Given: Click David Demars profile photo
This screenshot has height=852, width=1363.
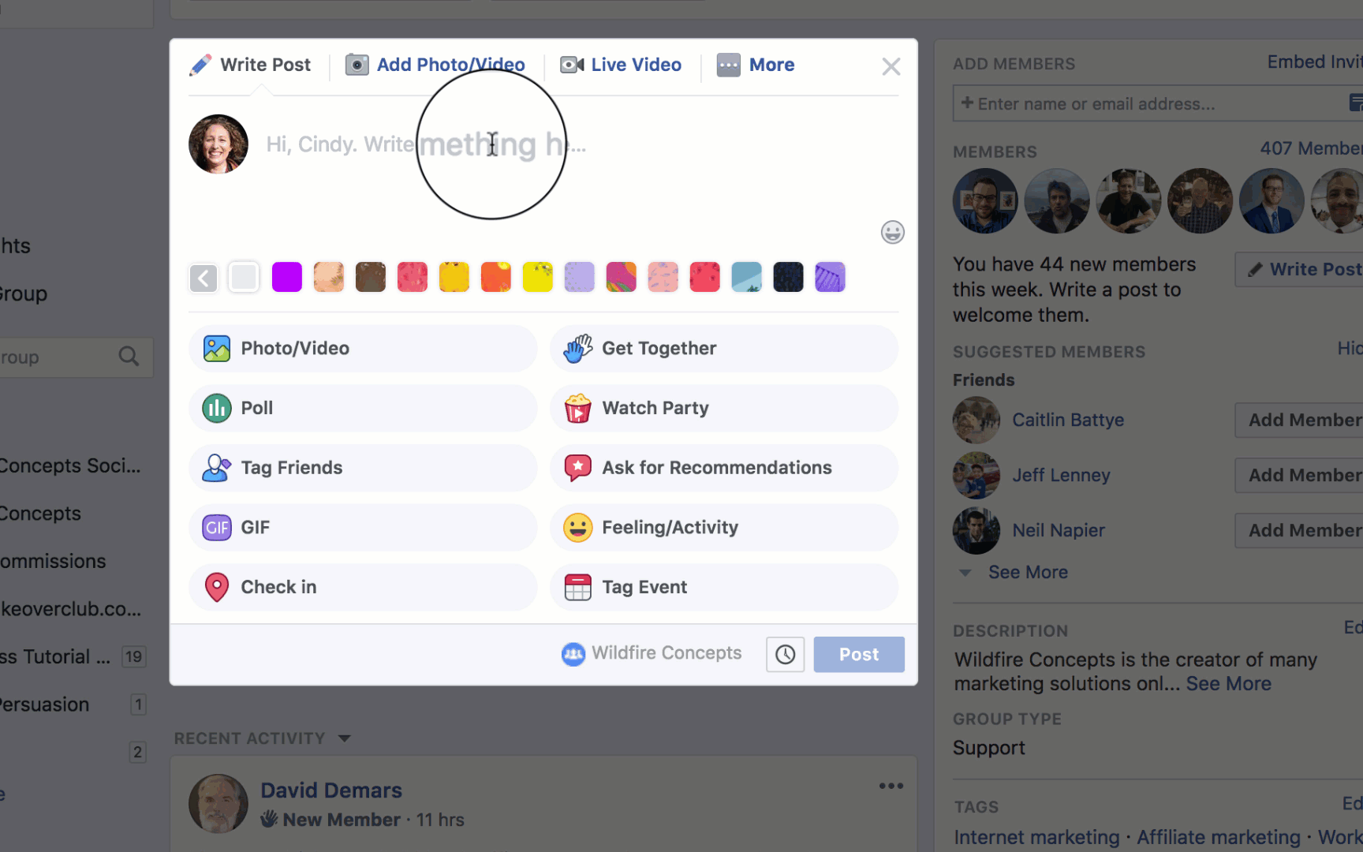Looking at the screenshot, I should 218,804.
